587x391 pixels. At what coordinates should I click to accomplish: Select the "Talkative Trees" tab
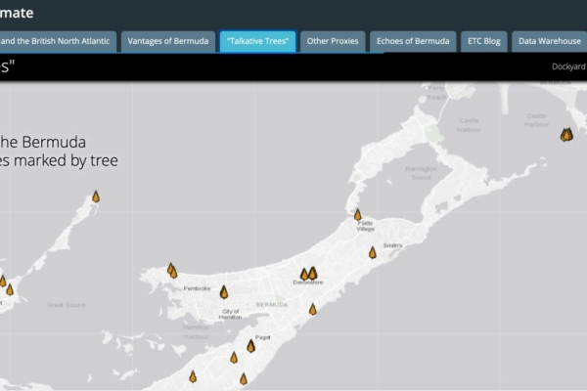[258, 41]
